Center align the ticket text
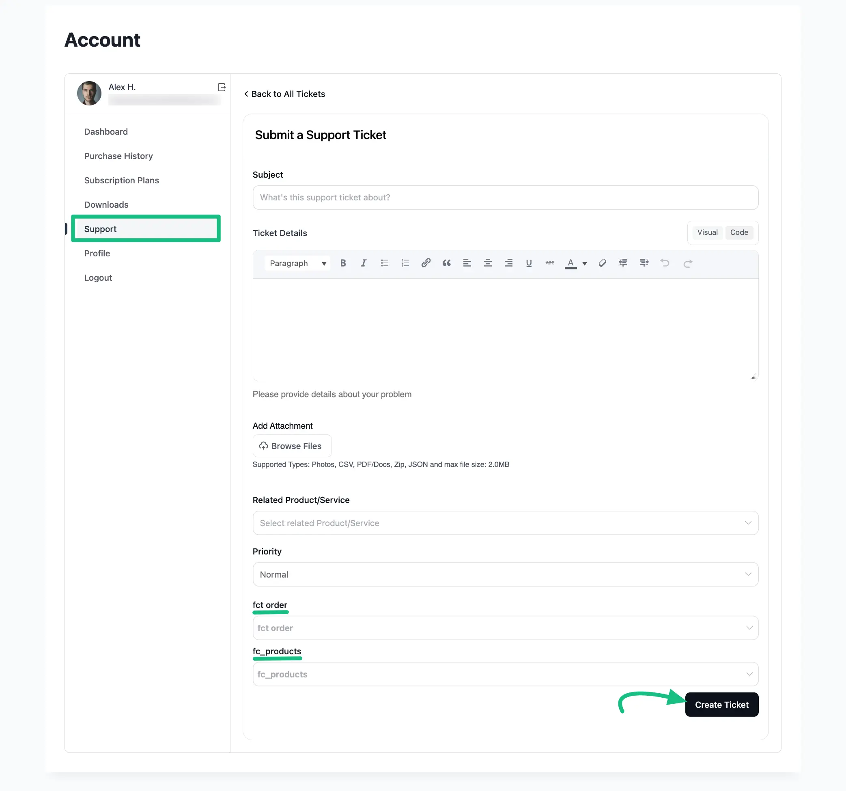This screenshot has width=846, height=791. (x=488, y=263)
